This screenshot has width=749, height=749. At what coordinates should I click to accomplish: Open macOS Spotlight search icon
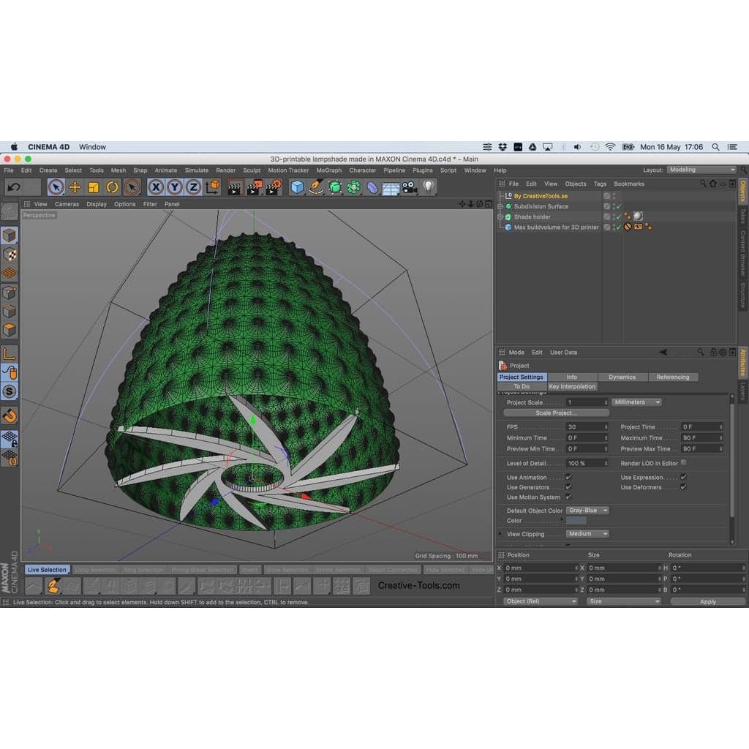tap(715, 146)
